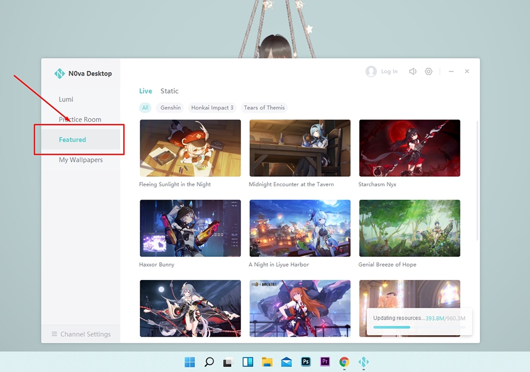Open Haxxor Bunny wallpaper thumbnail
Viewport: 530px width, 372px height.
(x=190, y=228)
